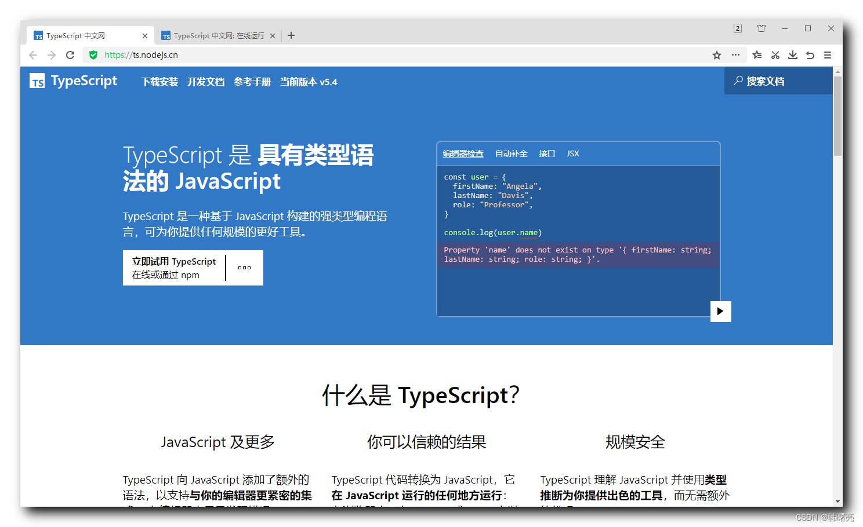Image resolution: width=863 pixels, height=527 pixels.
Task: Open the browser hamburger menu icon
Action: 828,54
